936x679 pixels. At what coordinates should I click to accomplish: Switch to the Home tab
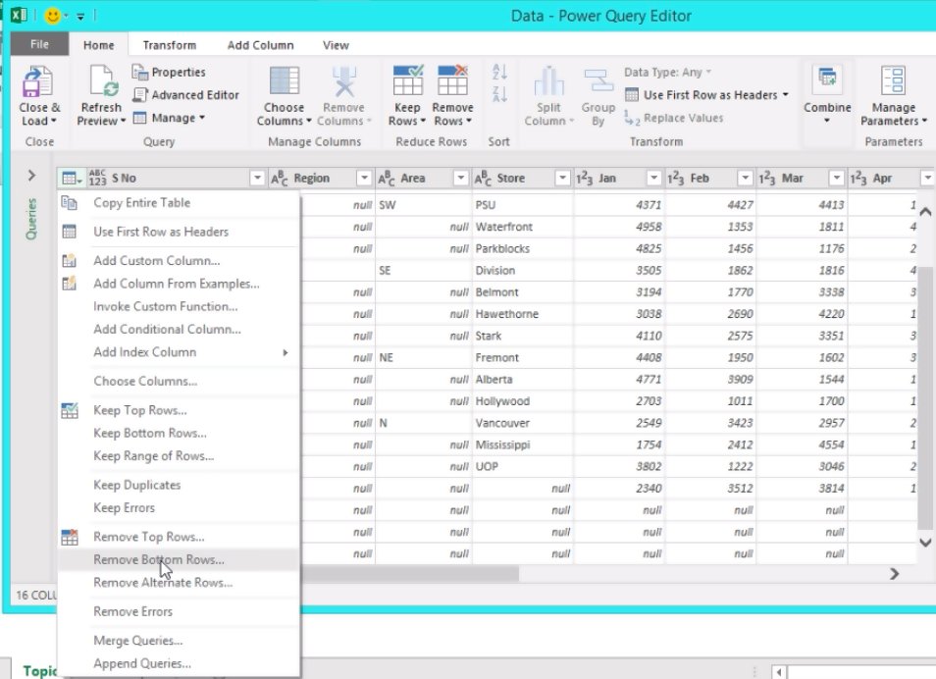pos(98,45)
